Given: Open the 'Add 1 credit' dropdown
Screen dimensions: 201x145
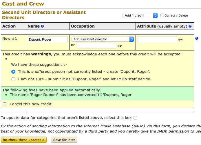Looking at the screenshot, I should point(140,15).
